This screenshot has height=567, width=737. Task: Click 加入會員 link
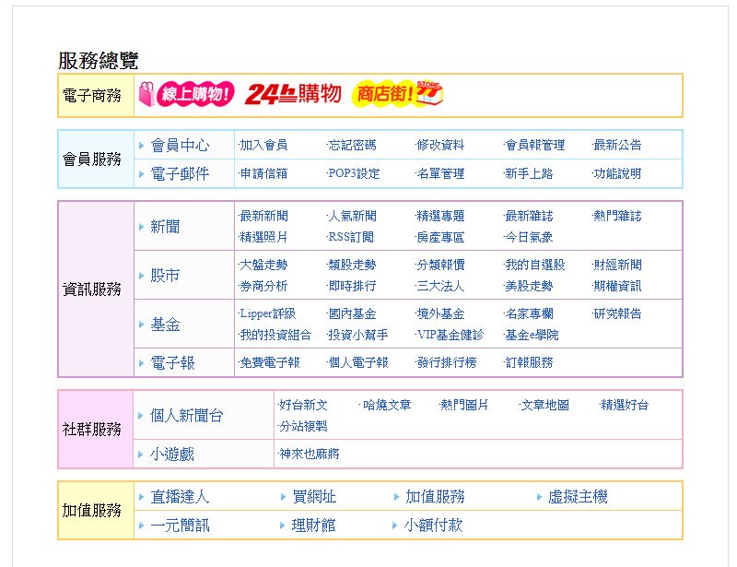click(x=263, y=145)
